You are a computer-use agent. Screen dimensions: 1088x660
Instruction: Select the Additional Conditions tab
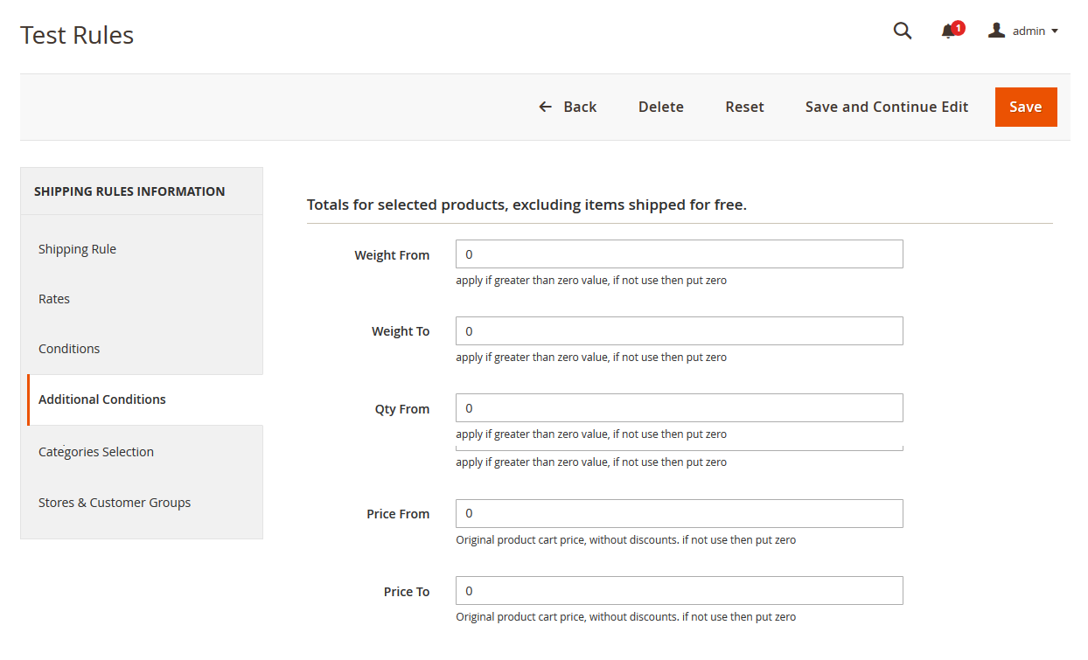[x=102, y=399]
